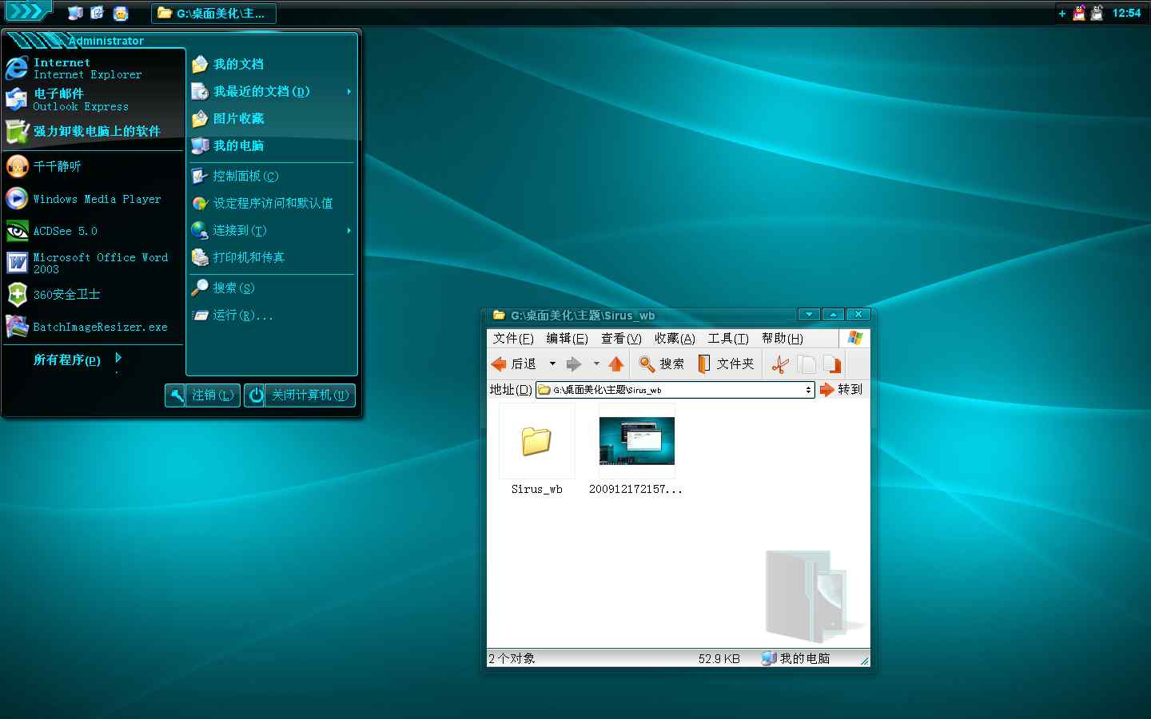Run BatchImageResizer.exe
The height and width of the screenshot is (719, 1151).
coord(93,327)
